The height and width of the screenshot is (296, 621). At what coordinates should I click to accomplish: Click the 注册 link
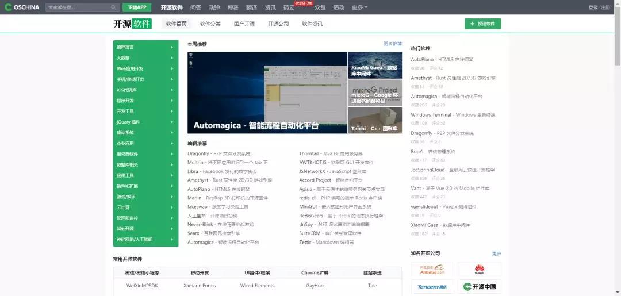coord(605,7)
